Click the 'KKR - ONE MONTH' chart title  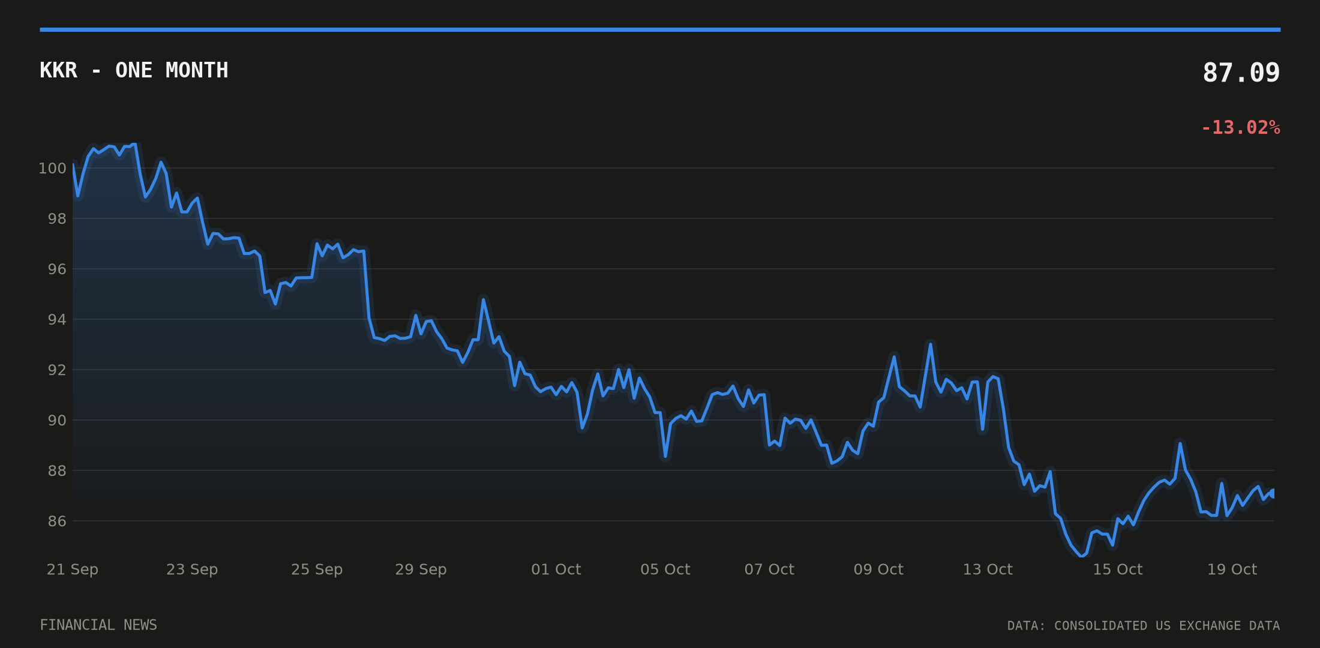pyautogui.click(x=134, y=70)
